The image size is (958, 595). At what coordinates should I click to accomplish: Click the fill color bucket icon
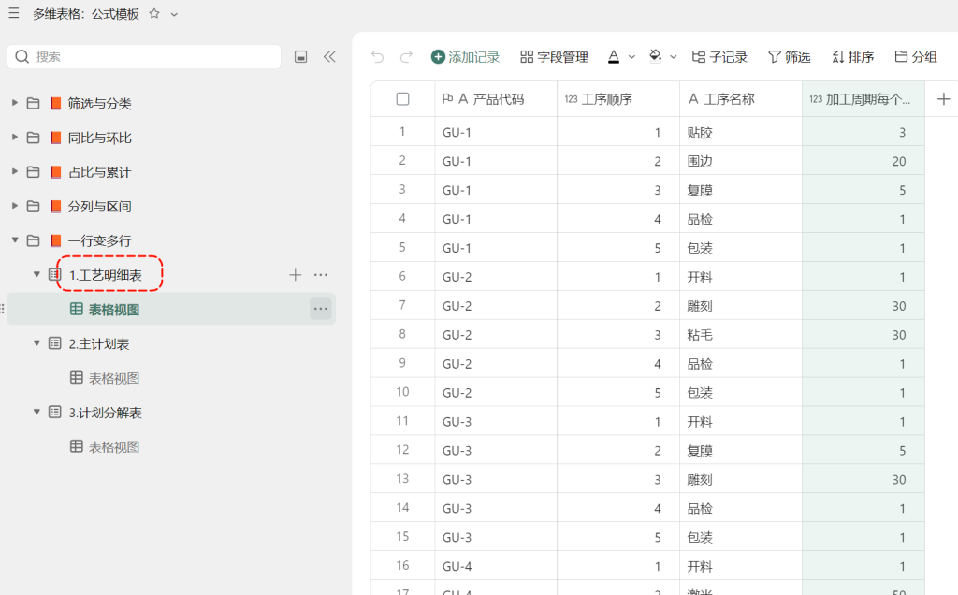click(655, 57)
